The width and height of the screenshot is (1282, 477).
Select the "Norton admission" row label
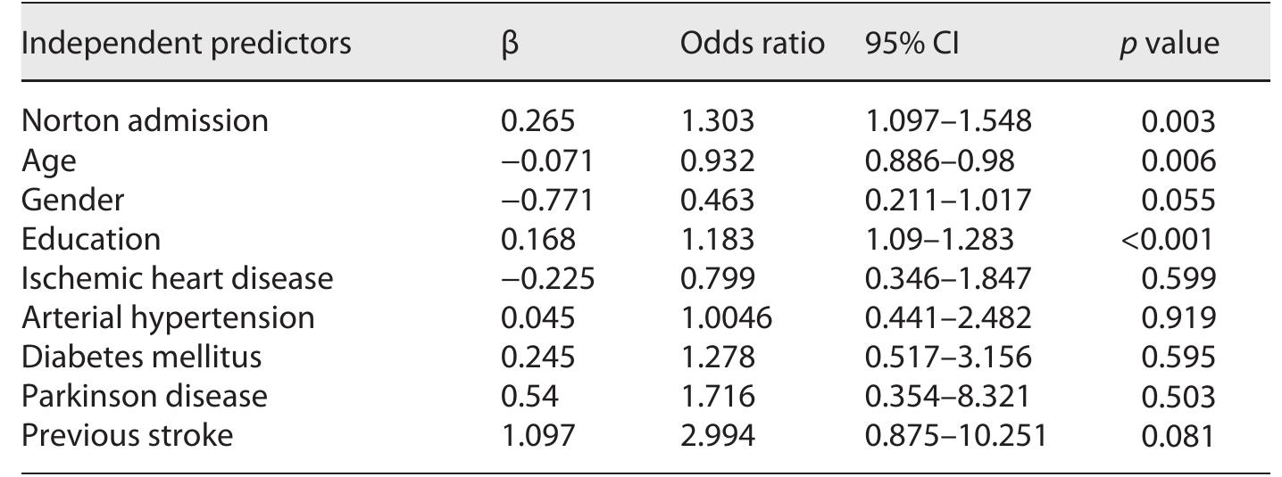[x=145, y=120]
